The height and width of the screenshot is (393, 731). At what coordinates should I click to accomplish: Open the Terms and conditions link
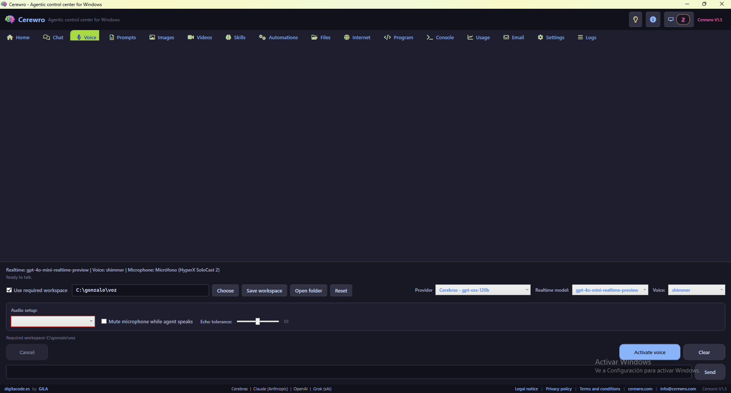(600, 389)
